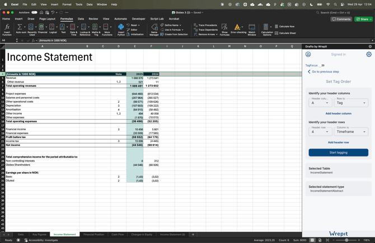Open the Data ribbon tab
375x243 pixels.
coord(81,19)
